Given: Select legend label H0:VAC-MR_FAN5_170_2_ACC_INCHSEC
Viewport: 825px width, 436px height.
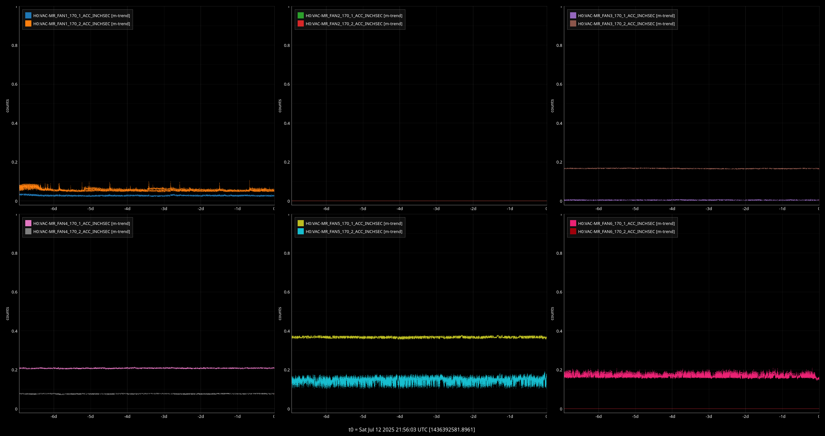Looking at the screenshot, I should point(354,231).
